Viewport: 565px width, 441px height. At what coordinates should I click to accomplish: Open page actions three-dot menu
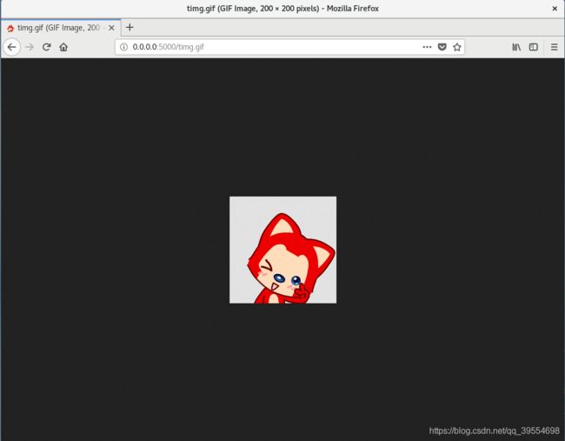pos(427,47)
